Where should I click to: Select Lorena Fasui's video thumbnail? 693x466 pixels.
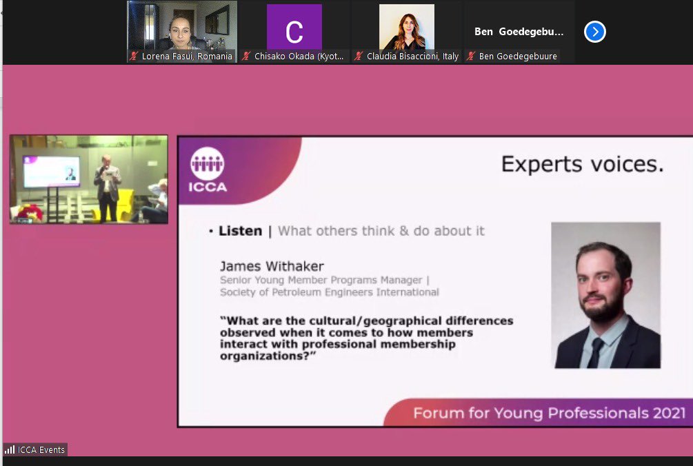click(x=181, y=31)
